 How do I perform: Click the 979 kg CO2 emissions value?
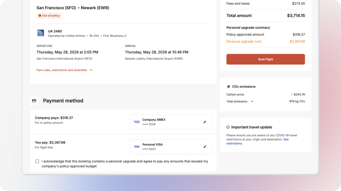coord(297,101)
